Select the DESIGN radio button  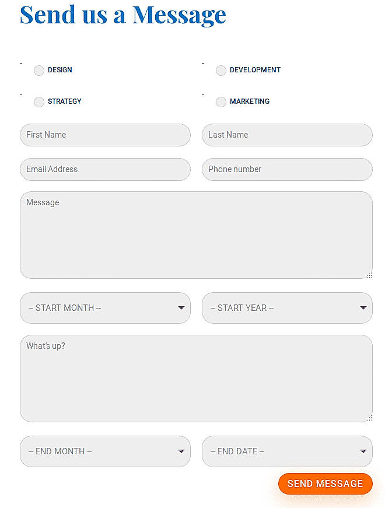38,70
